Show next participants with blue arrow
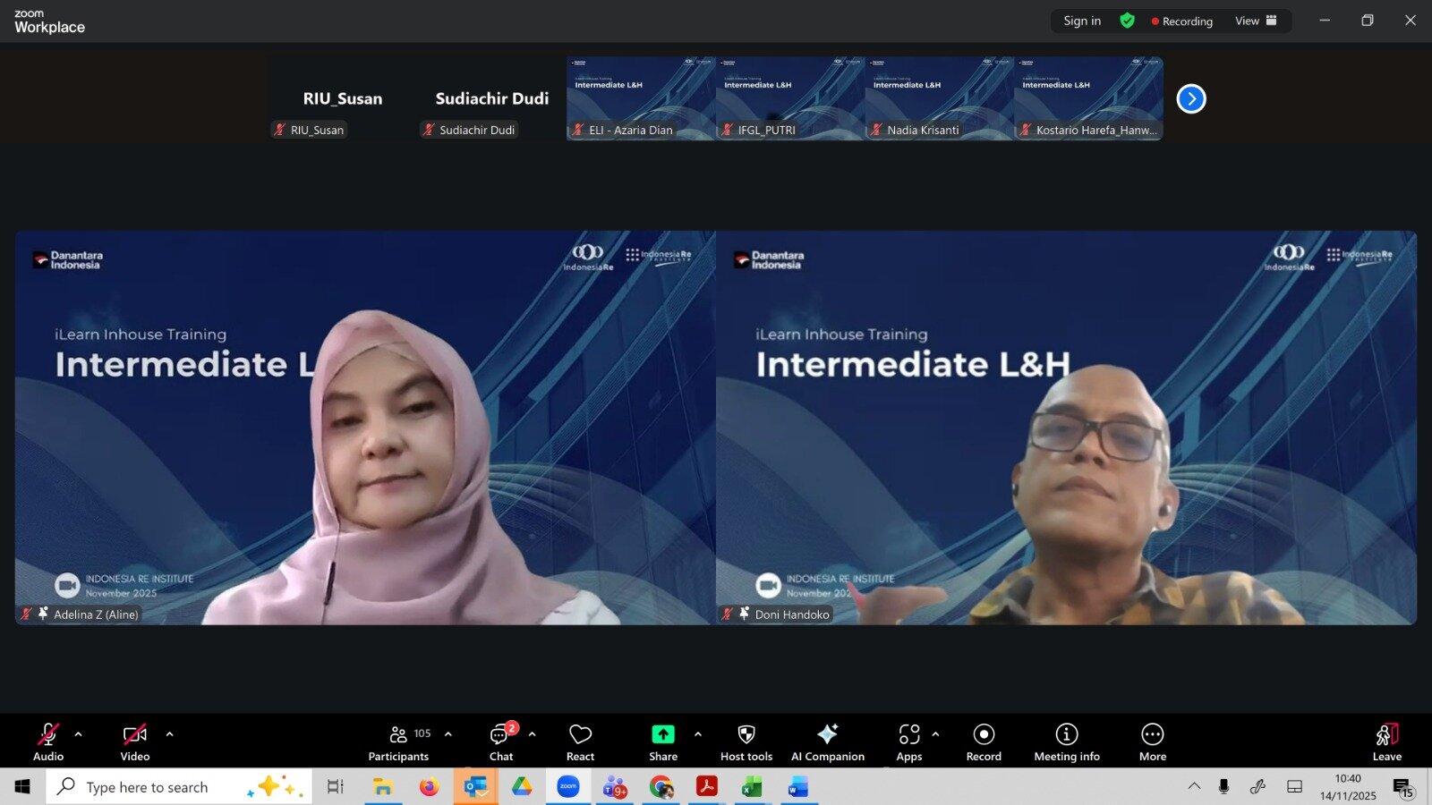Viewport: 1432px width, 805px height. point(1191,98)
